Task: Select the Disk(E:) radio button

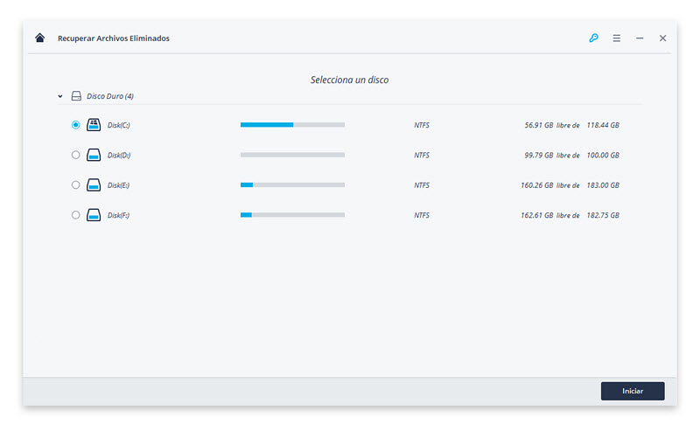Action: [x=75, y=184]
